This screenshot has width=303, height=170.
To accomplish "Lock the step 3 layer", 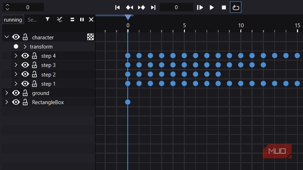I will (x=34, y=65).
